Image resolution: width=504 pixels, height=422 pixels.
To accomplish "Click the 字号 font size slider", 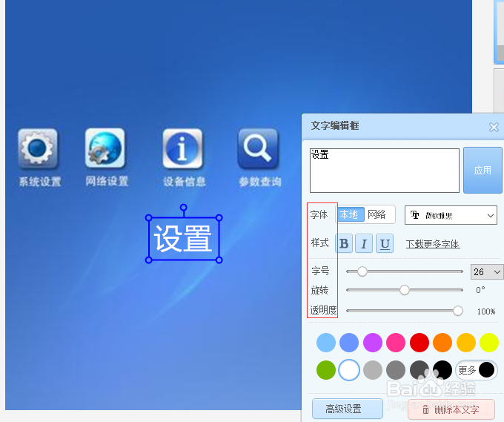I will click(x=405, y=271).
